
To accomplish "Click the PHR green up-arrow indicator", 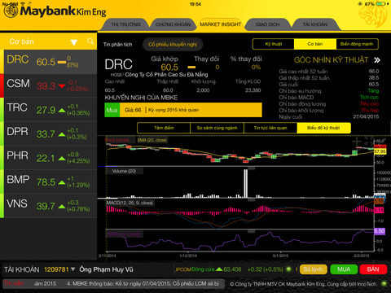I will coord(62,158).
